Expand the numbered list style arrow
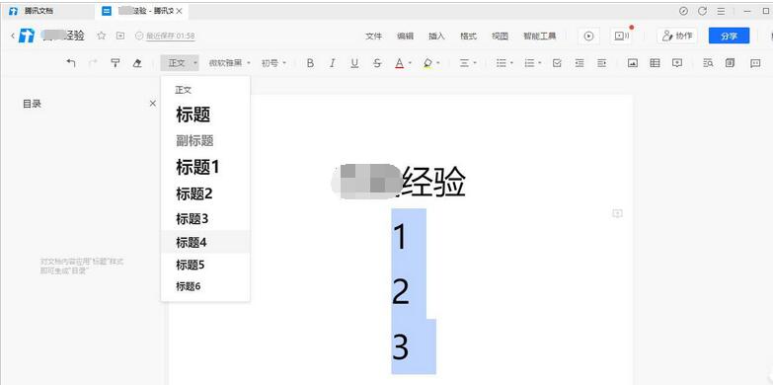Image resolution: width=773 pixels, height=385 pixels. point(540,63)
